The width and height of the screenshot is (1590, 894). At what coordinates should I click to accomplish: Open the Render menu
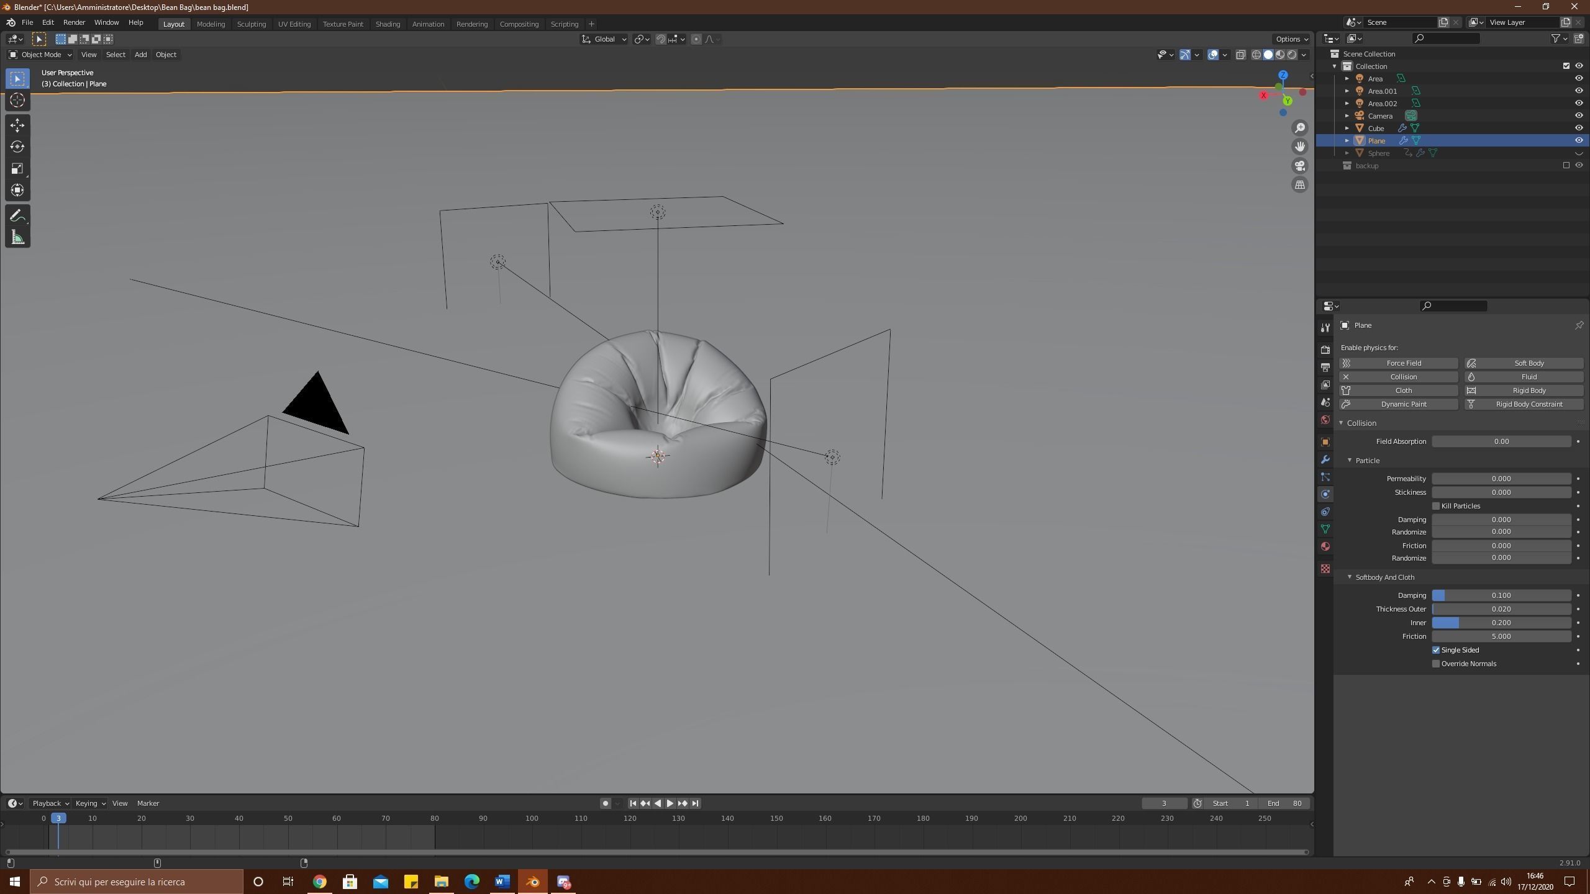click(x=74, y=22)
